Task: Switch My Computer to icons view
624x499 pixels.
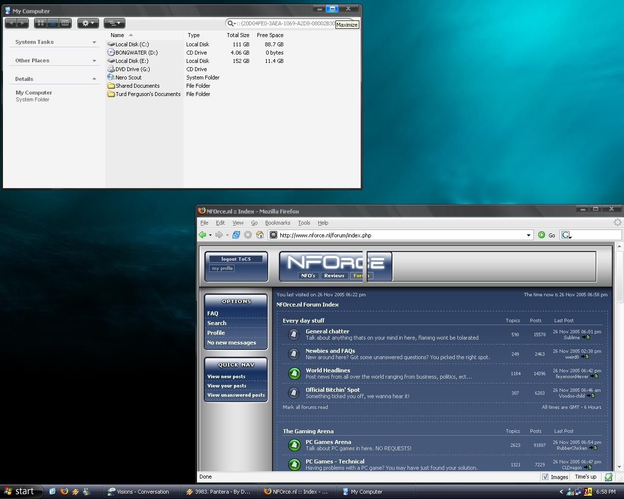Action: click(x=40, y=23)
